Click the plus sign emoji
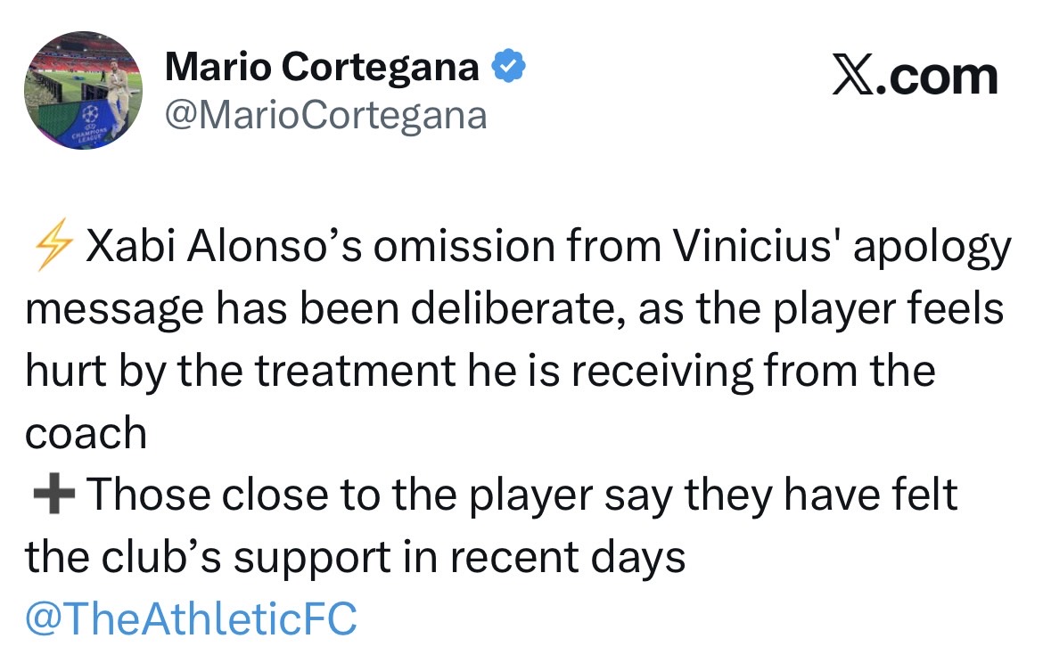This screenshot has height=663, width=1043. point(52,495)
